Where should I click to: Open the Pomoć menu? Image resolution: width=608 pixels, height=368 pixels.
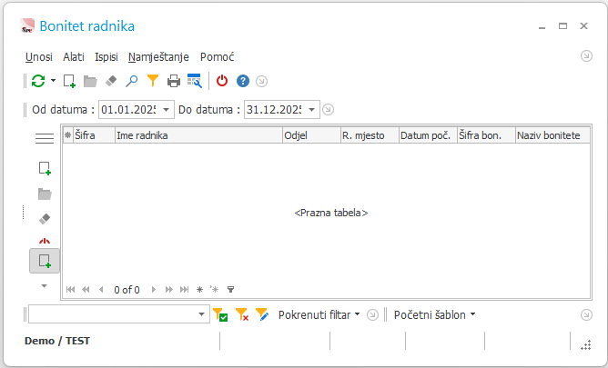point(218,57)
